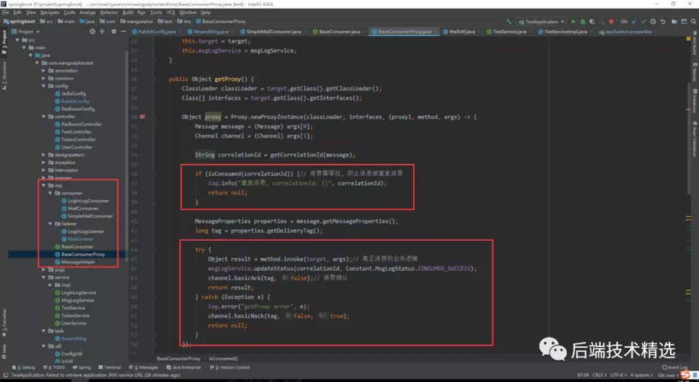Select MessageHelper class in project tree

(78, 262)
